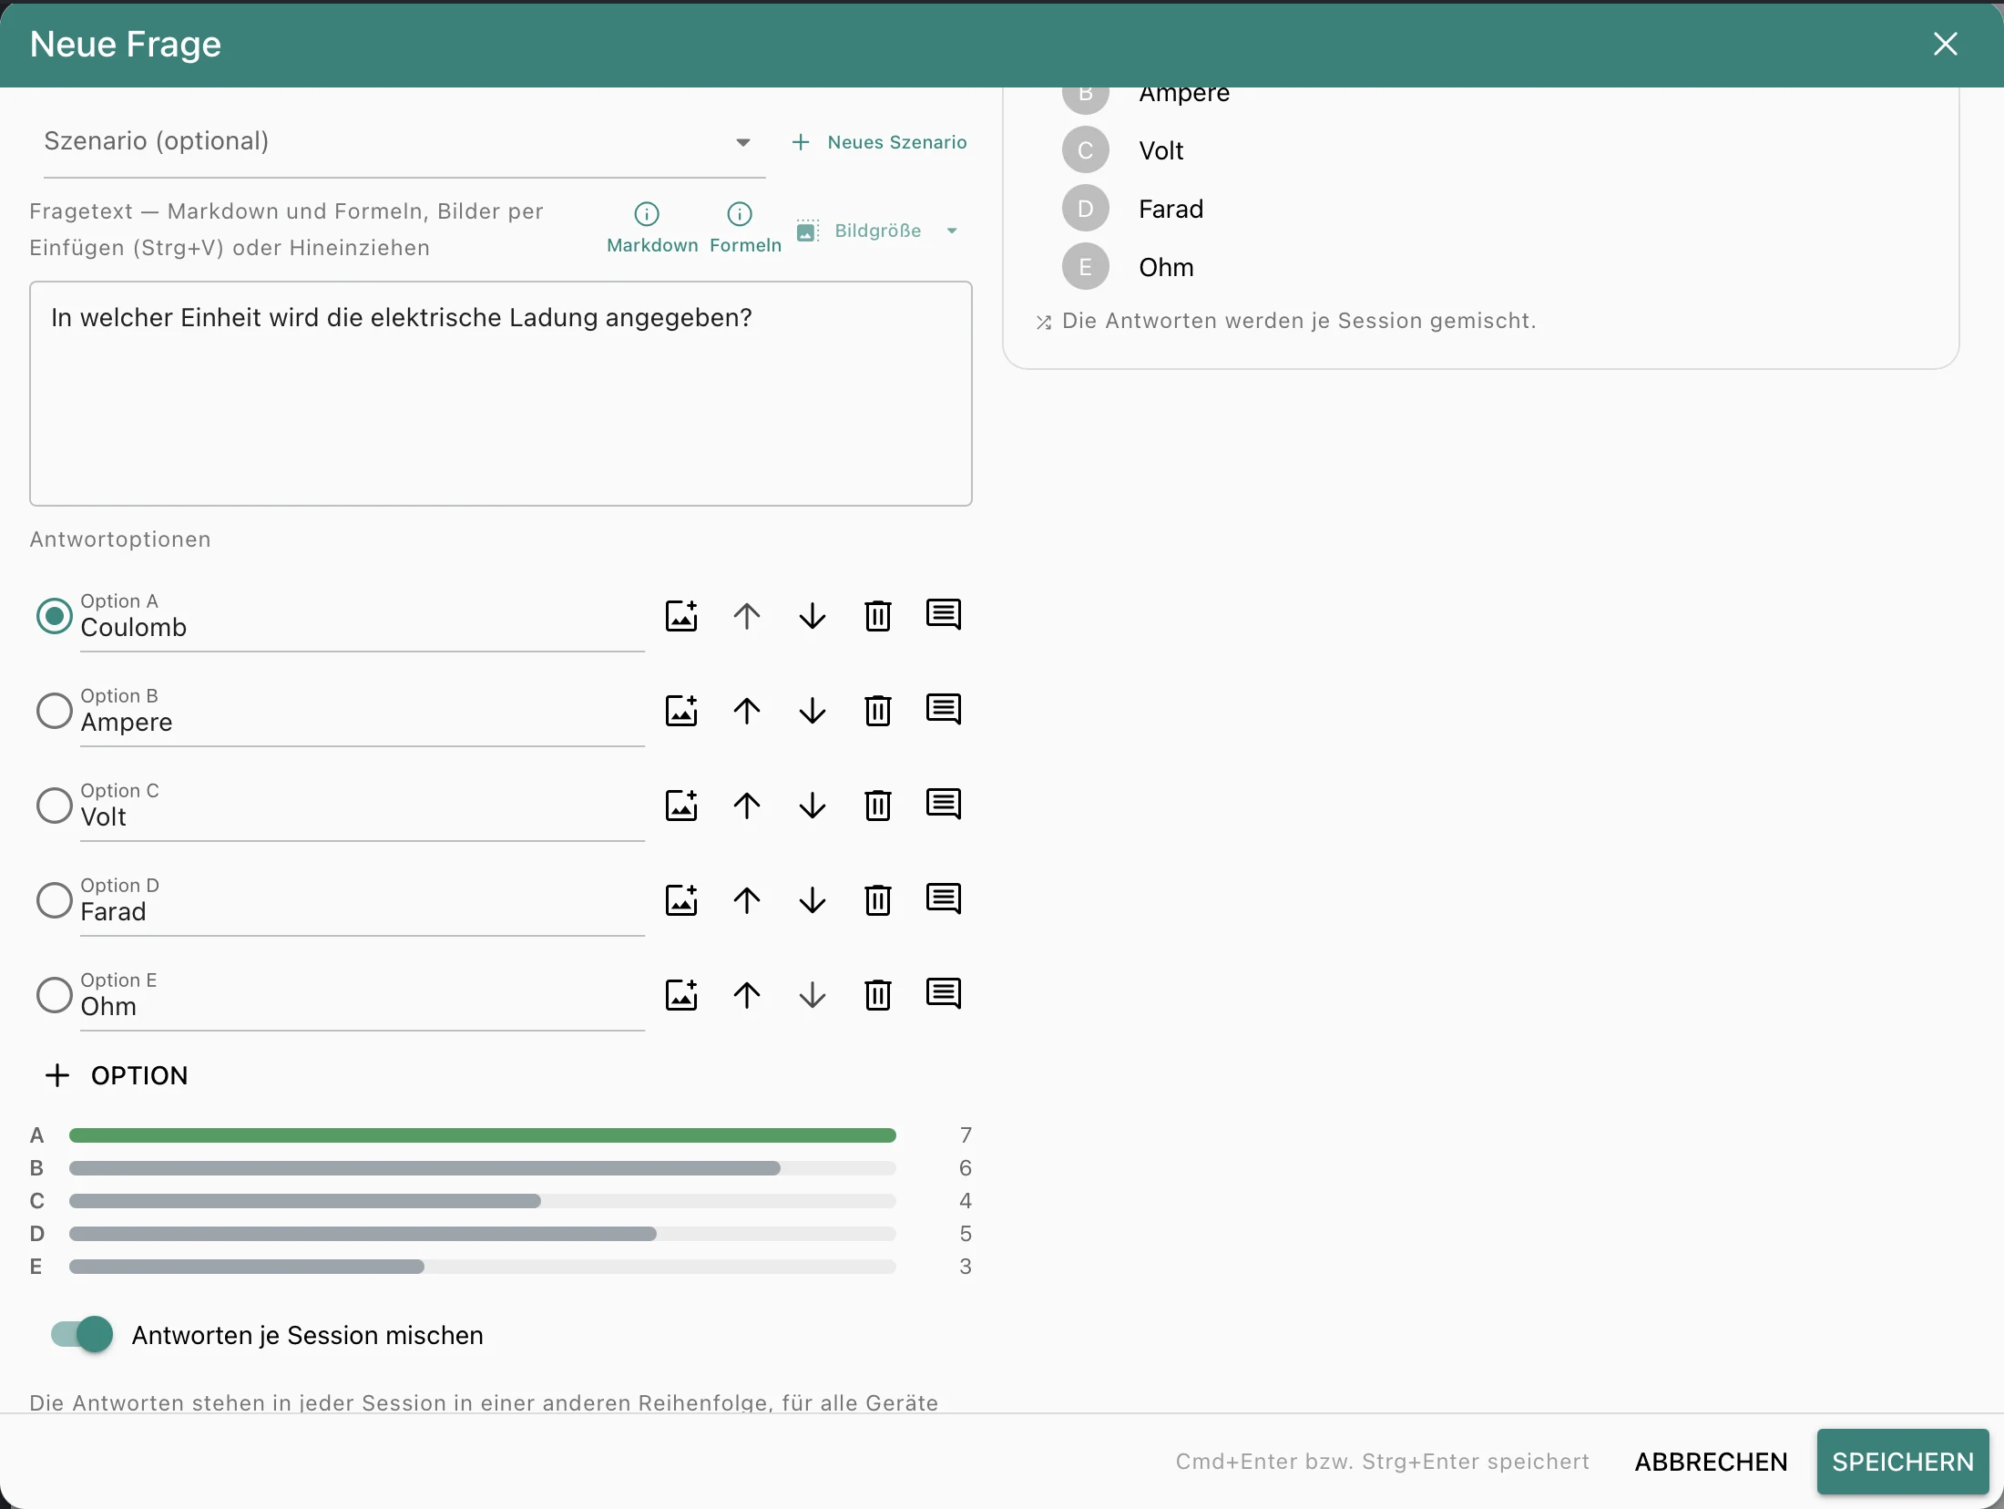This screenshot has height=1509, width=2004.
Task: Move Option D Farad down
Action: coord(813,900)
